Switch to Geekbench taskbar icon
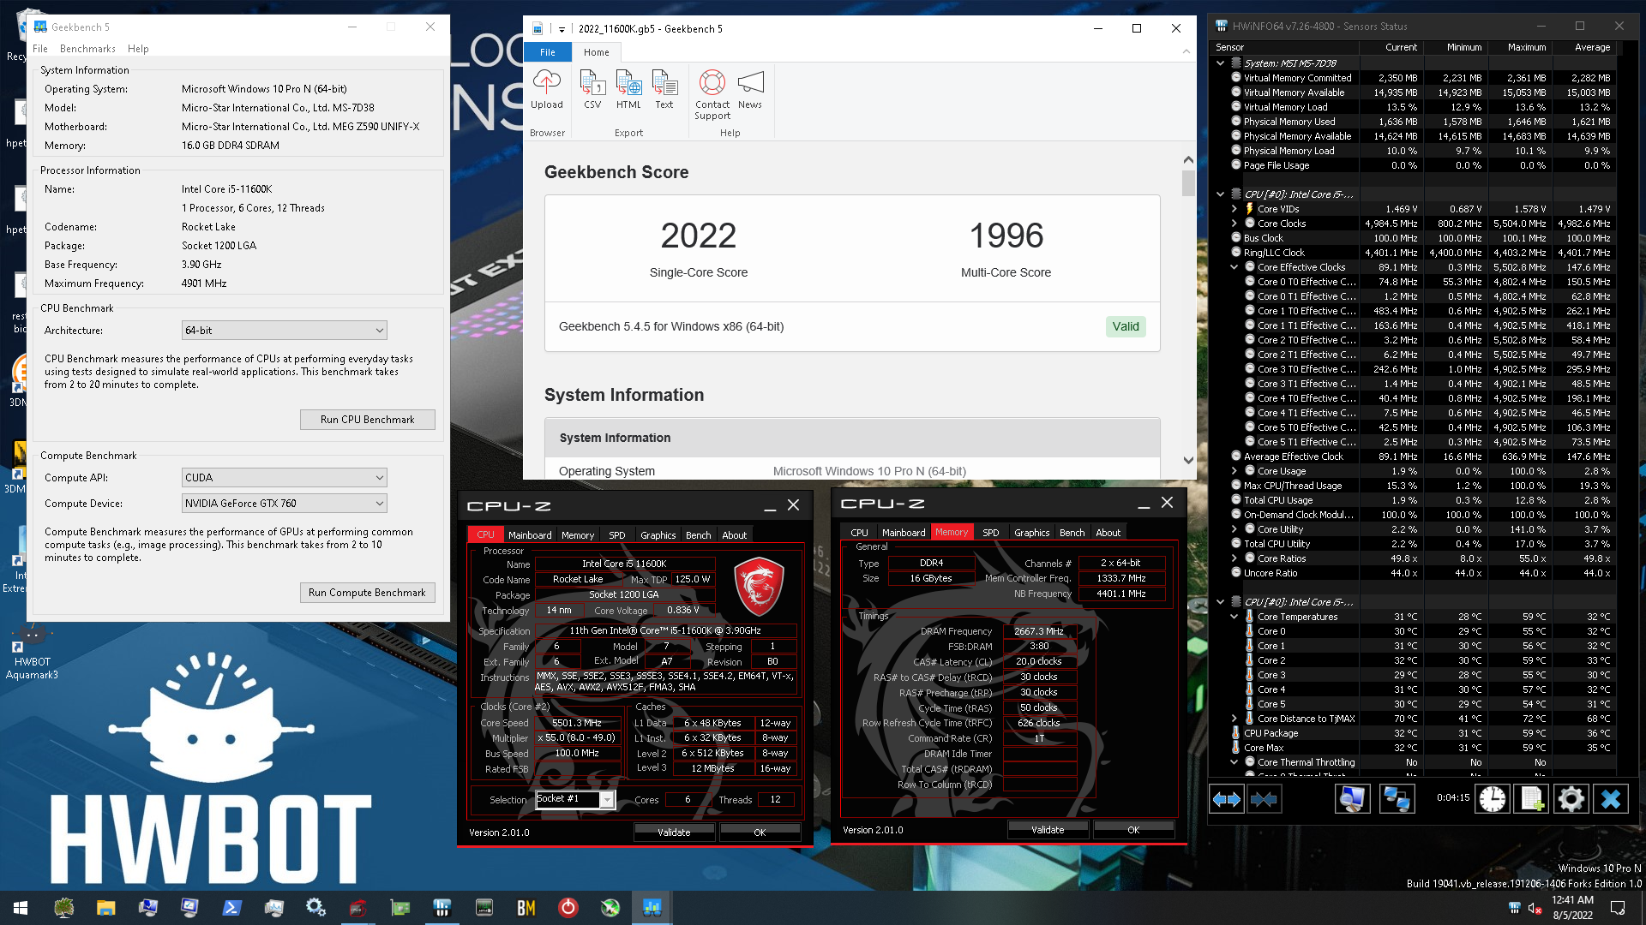 (652, 908)
